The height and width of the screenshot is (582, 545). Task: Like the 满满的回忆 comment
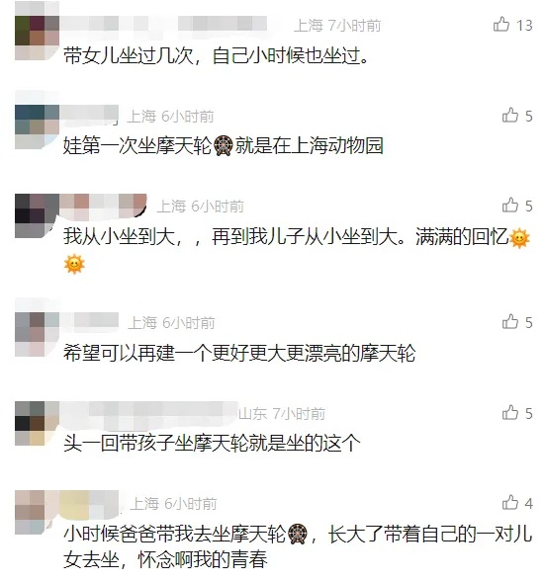click(510, 206)
